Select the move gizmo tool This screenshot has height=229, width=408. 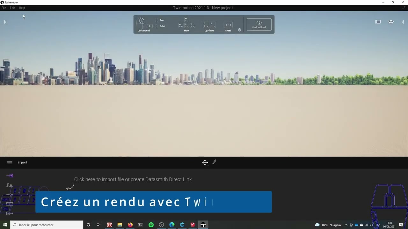click(x=205, y=163)
